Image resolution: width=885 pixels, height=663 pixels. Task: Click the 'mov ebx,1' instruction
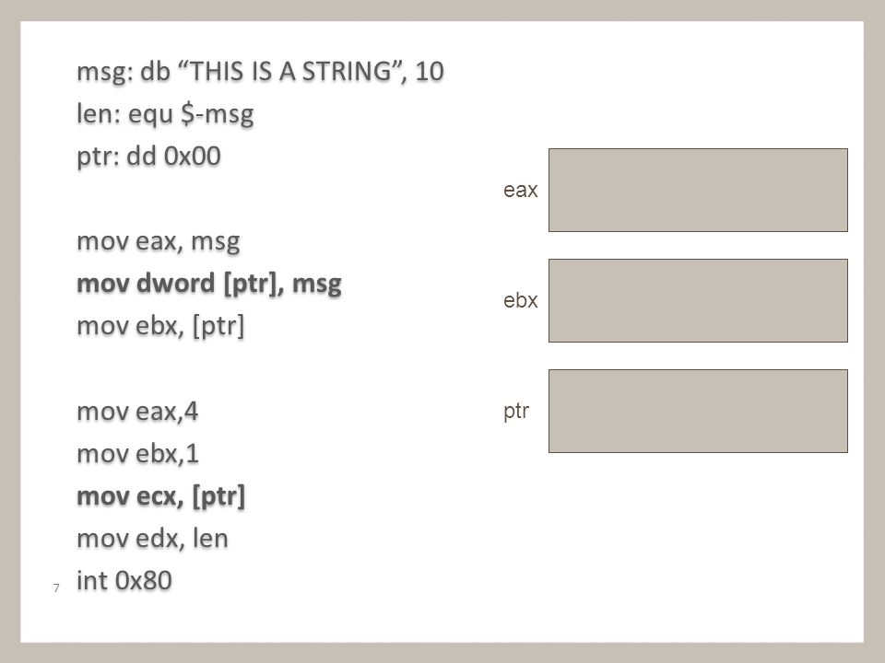coord(137,454)
